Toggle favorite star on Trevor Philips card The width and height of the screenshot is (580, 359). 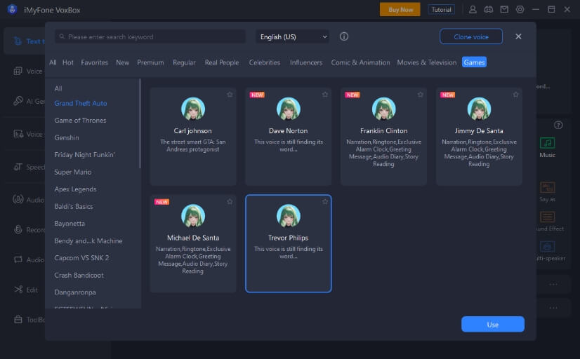click(325, 202)
